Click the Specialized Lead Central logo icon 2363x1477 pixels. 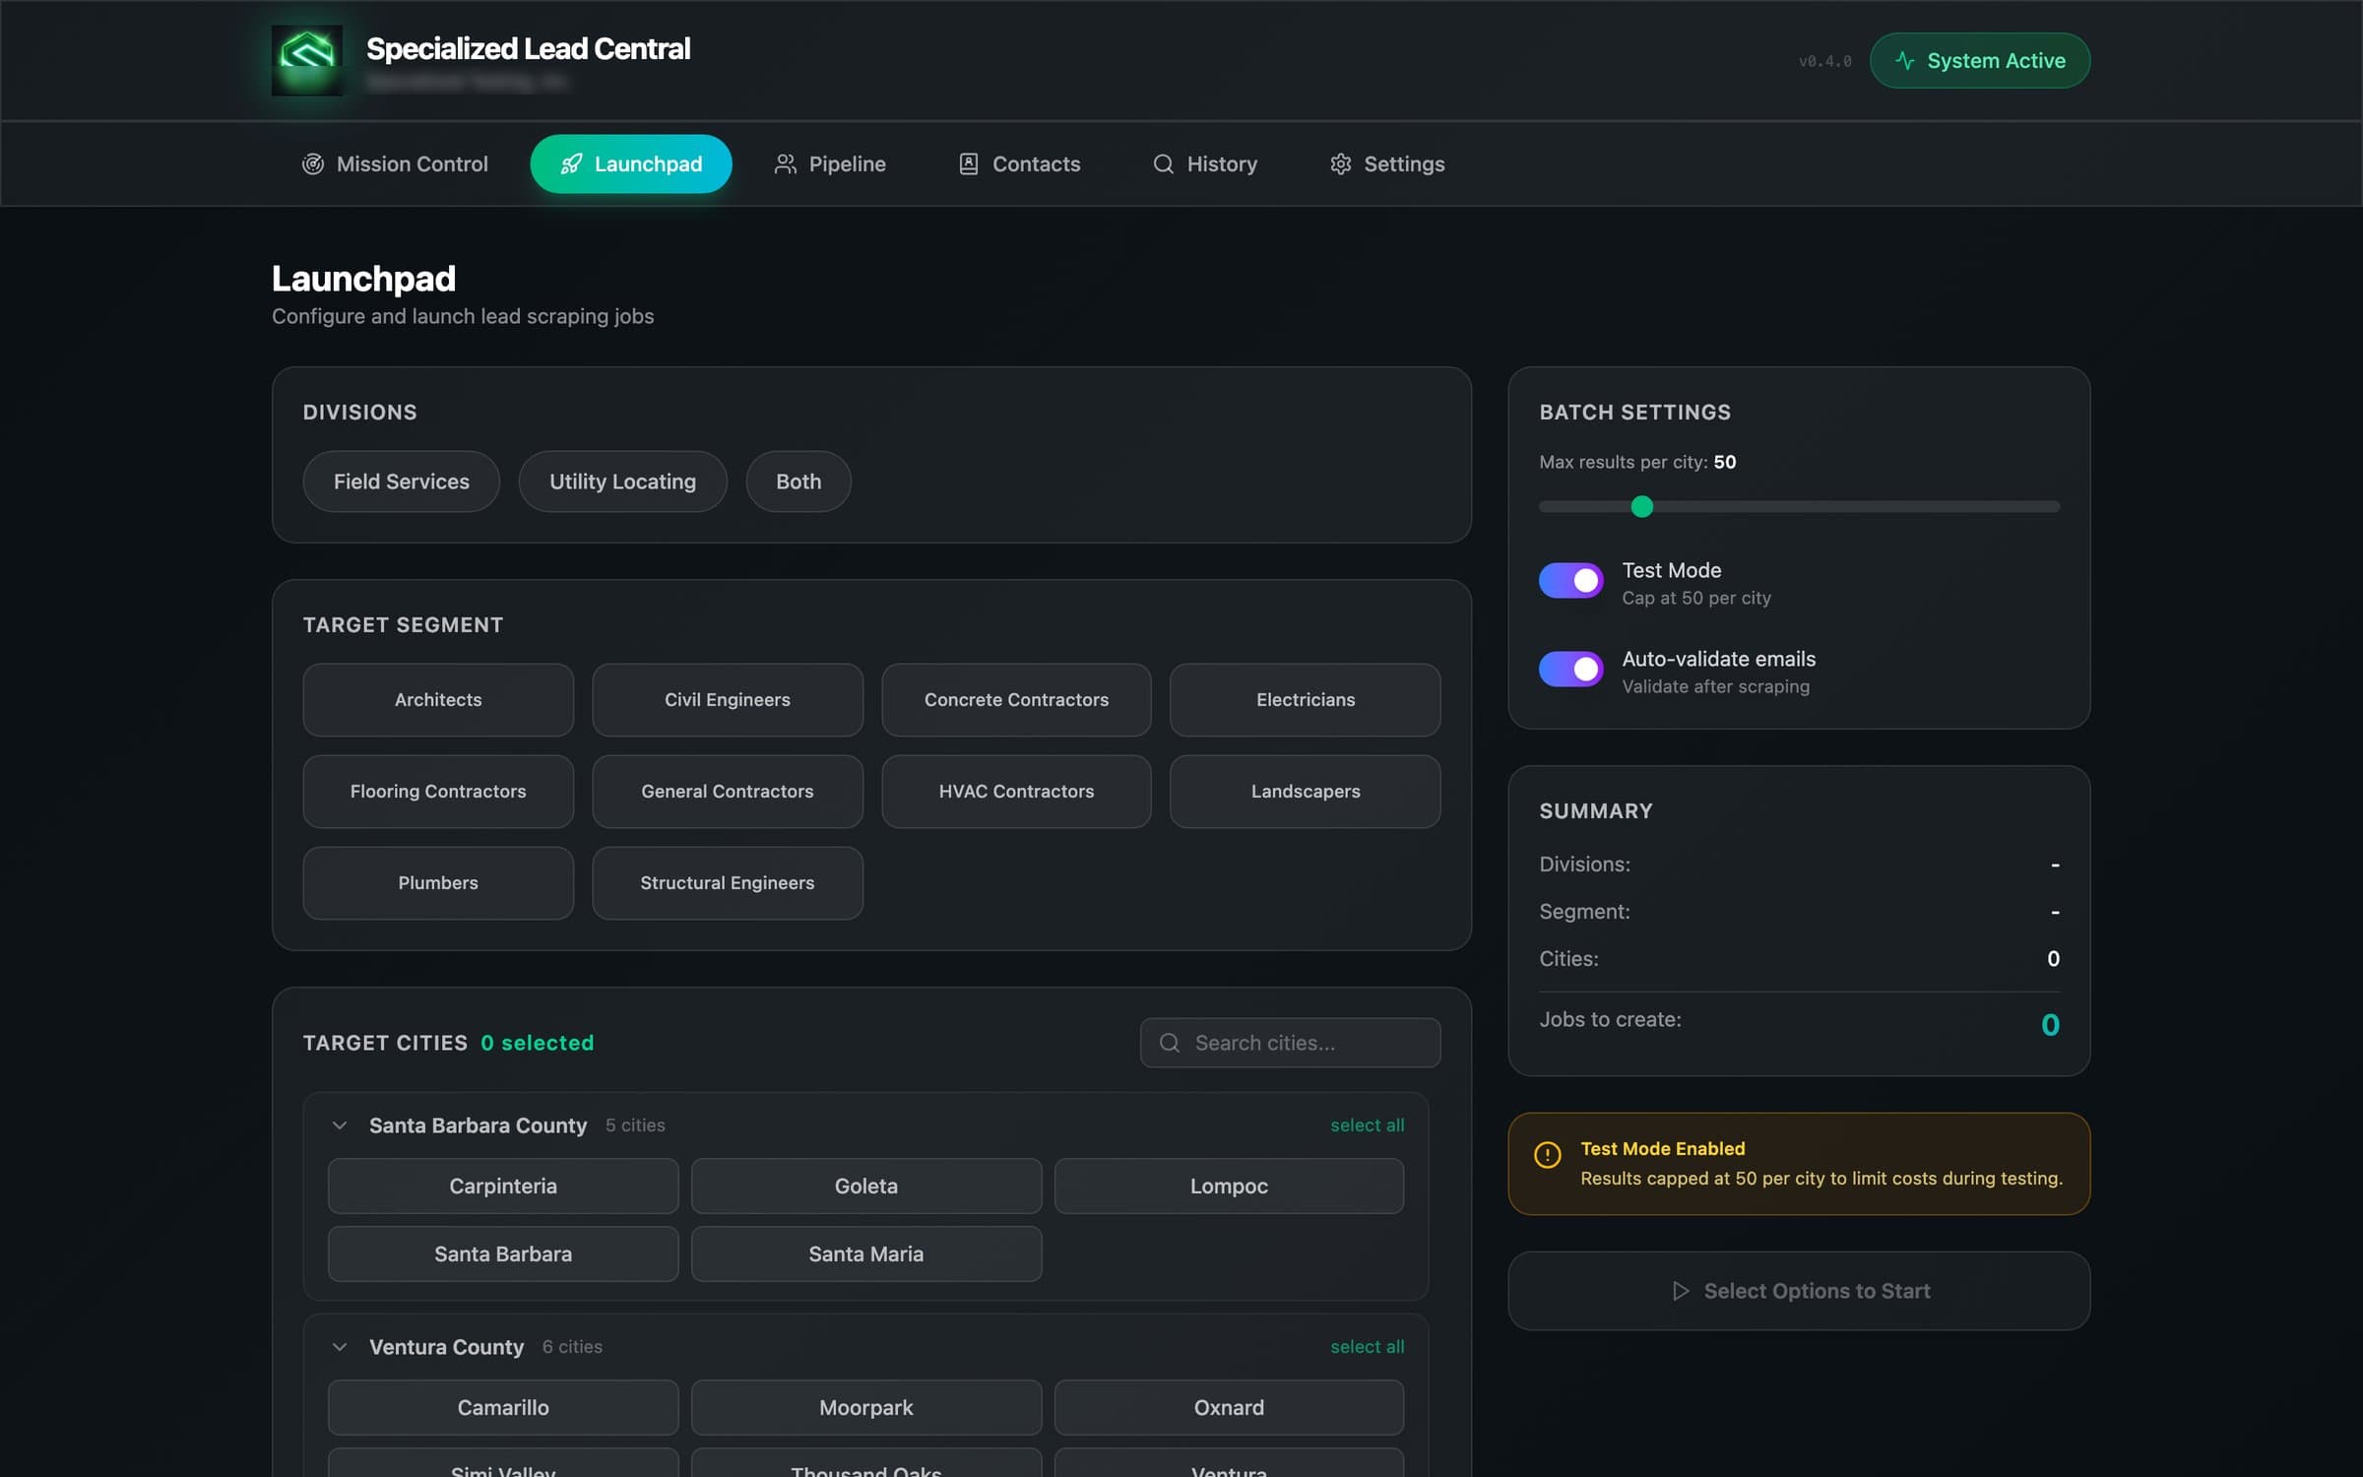pos(307,60)
